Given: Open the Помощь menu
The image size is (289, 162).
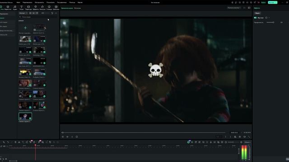Looking at the screenshot, I should pos(72,3).
